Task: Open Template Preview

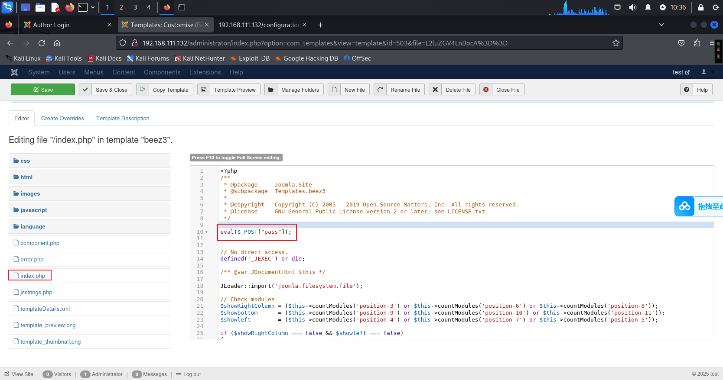Action: 229,90
